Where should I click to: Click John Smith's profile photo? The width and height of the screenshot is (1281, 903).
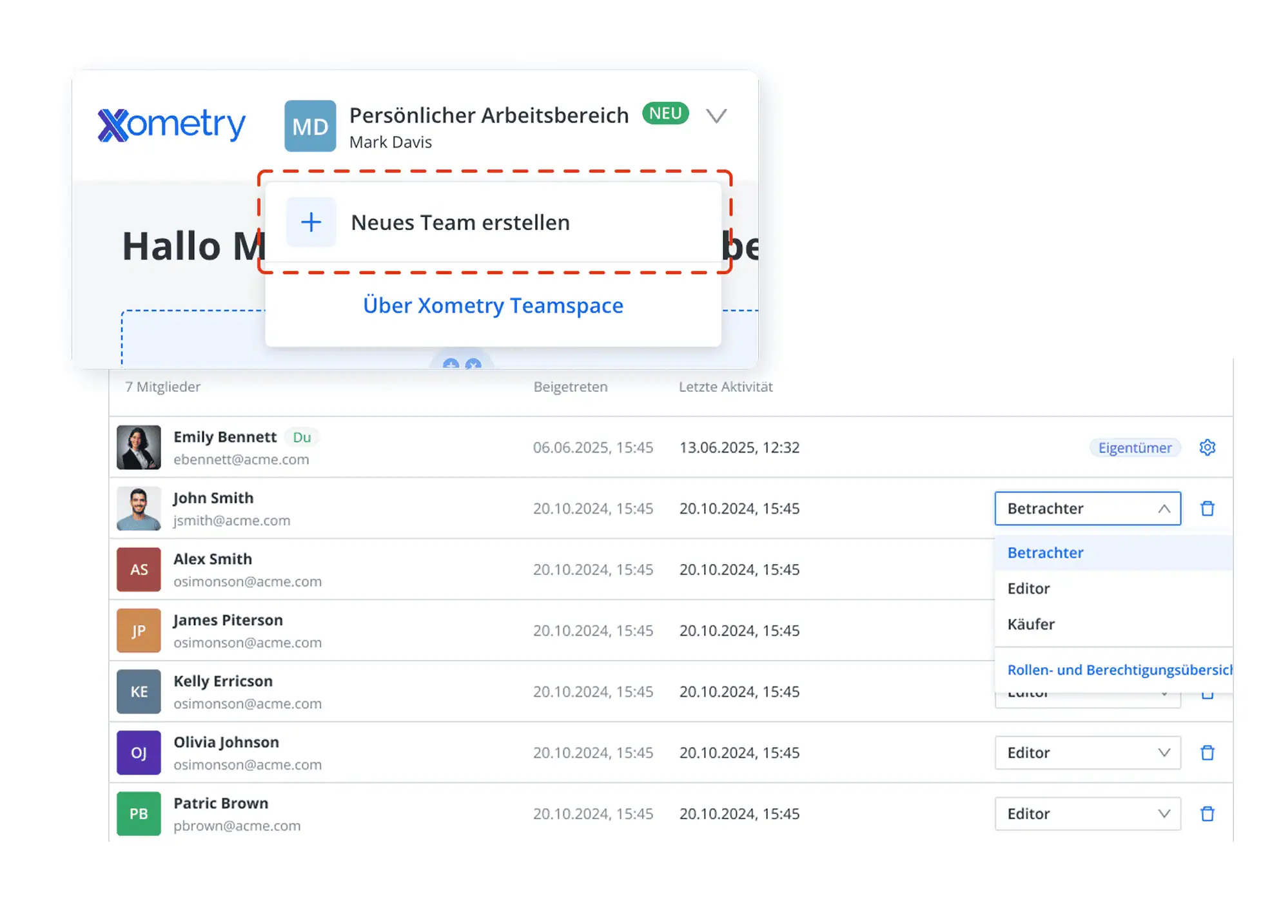pyautogui.click(x=139, y=509)
